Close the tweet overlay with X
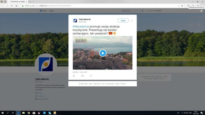The height and width of the screenshot is (115, 205). 201,11
